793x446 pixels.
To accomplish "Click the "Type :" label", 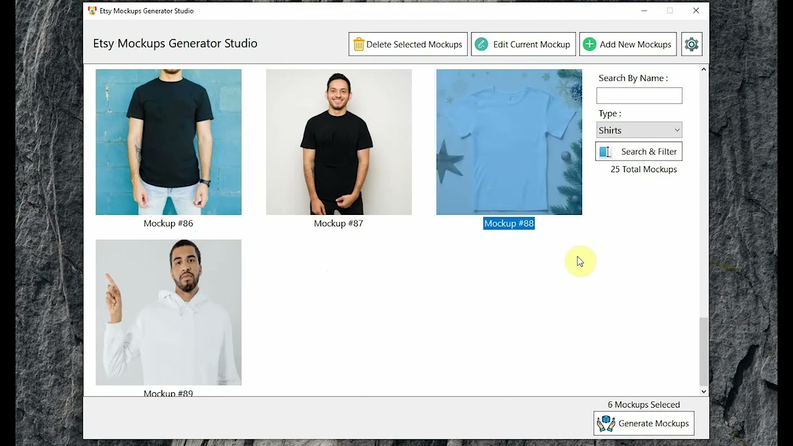I will (x=610, y=113).
